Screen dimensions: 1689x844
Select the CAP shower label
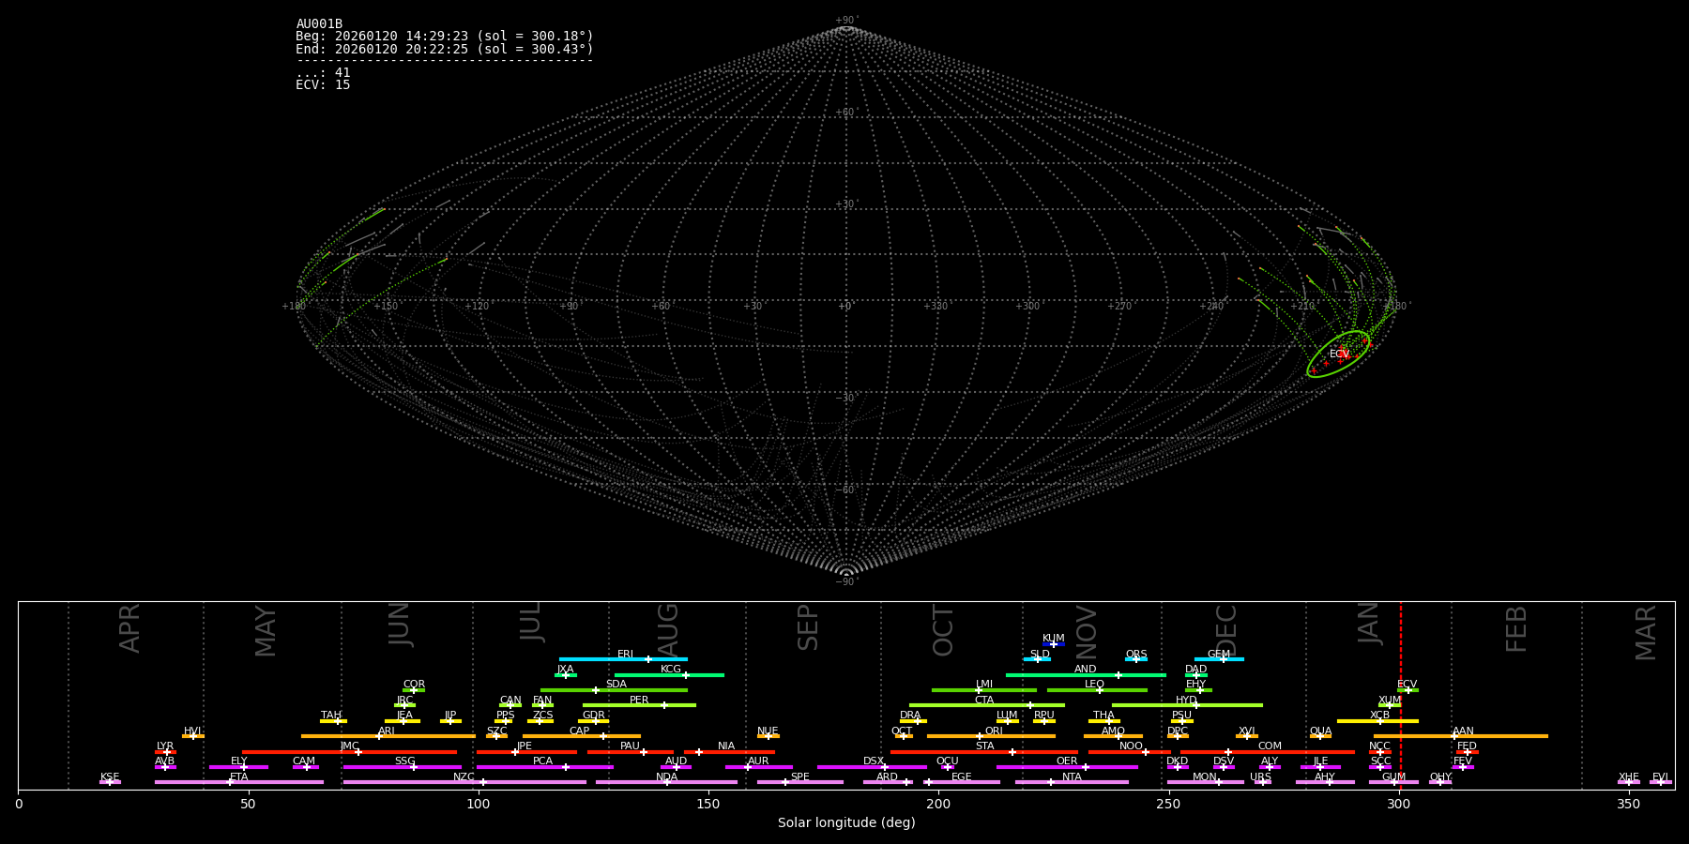click(580, 731)
